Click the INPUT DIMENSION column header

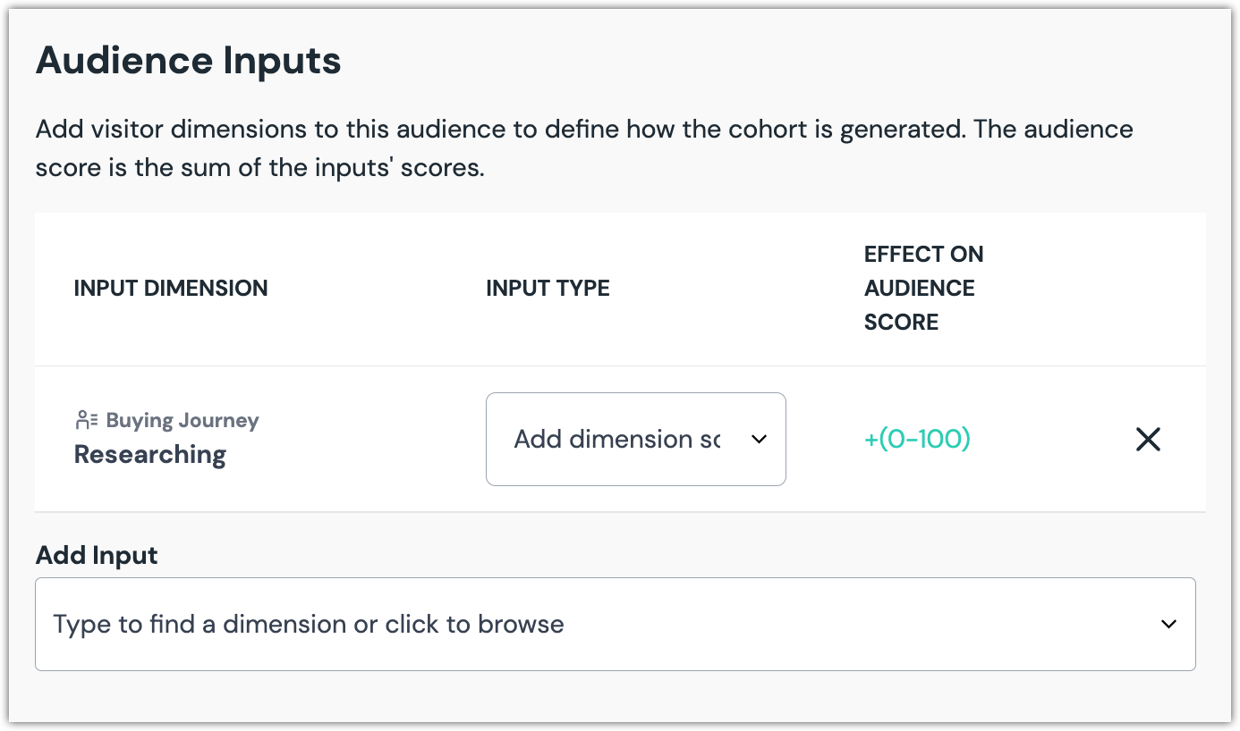coord(170,288)
